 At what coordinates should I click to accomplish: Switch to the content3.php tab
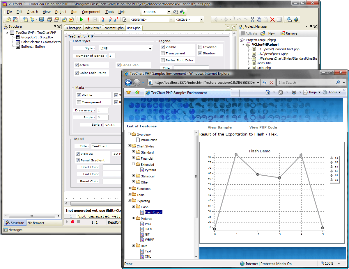pos(114,28)
